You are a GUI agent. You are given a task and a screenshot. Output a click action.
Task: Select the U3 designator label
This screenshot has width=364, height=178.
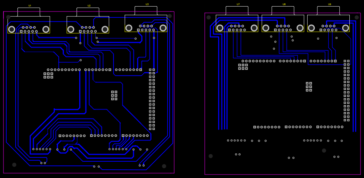pyautogui.click(x=147, y=5)
